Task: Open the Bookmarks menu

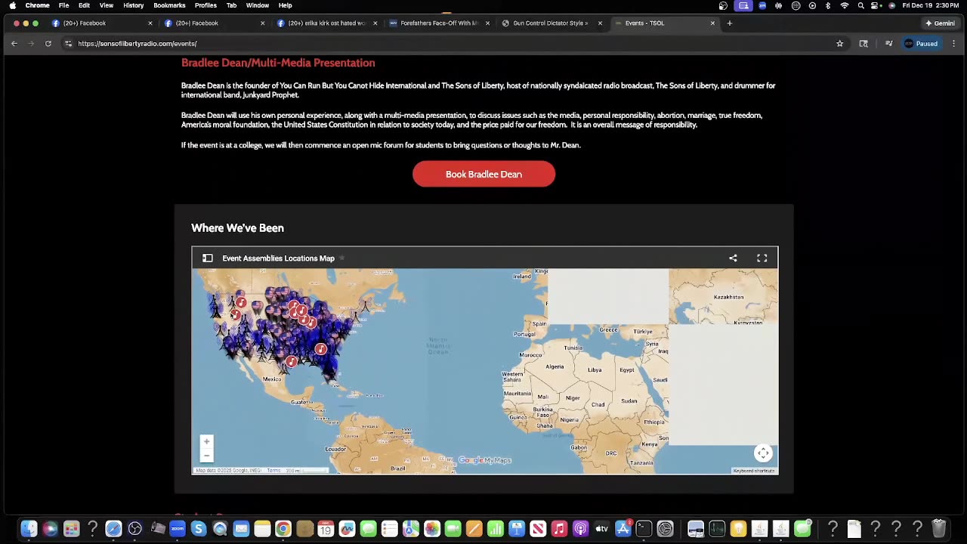Action: pos(169,5)
